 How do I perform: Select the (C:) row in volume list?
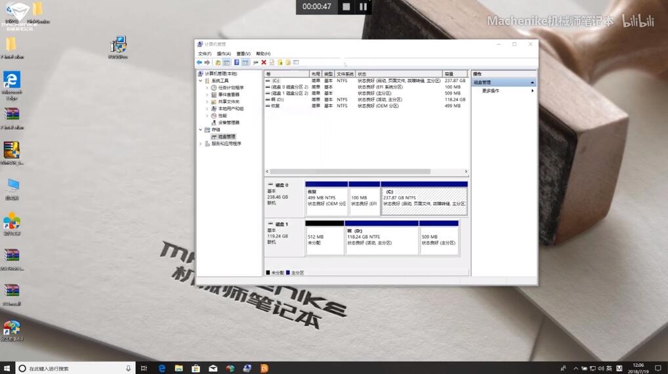coord(366,81)
